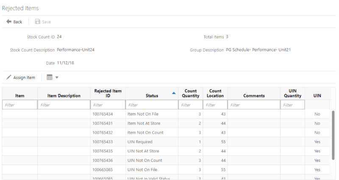Click the Save button label
This screenshot has width=339, height=180.
click(47, 22)
